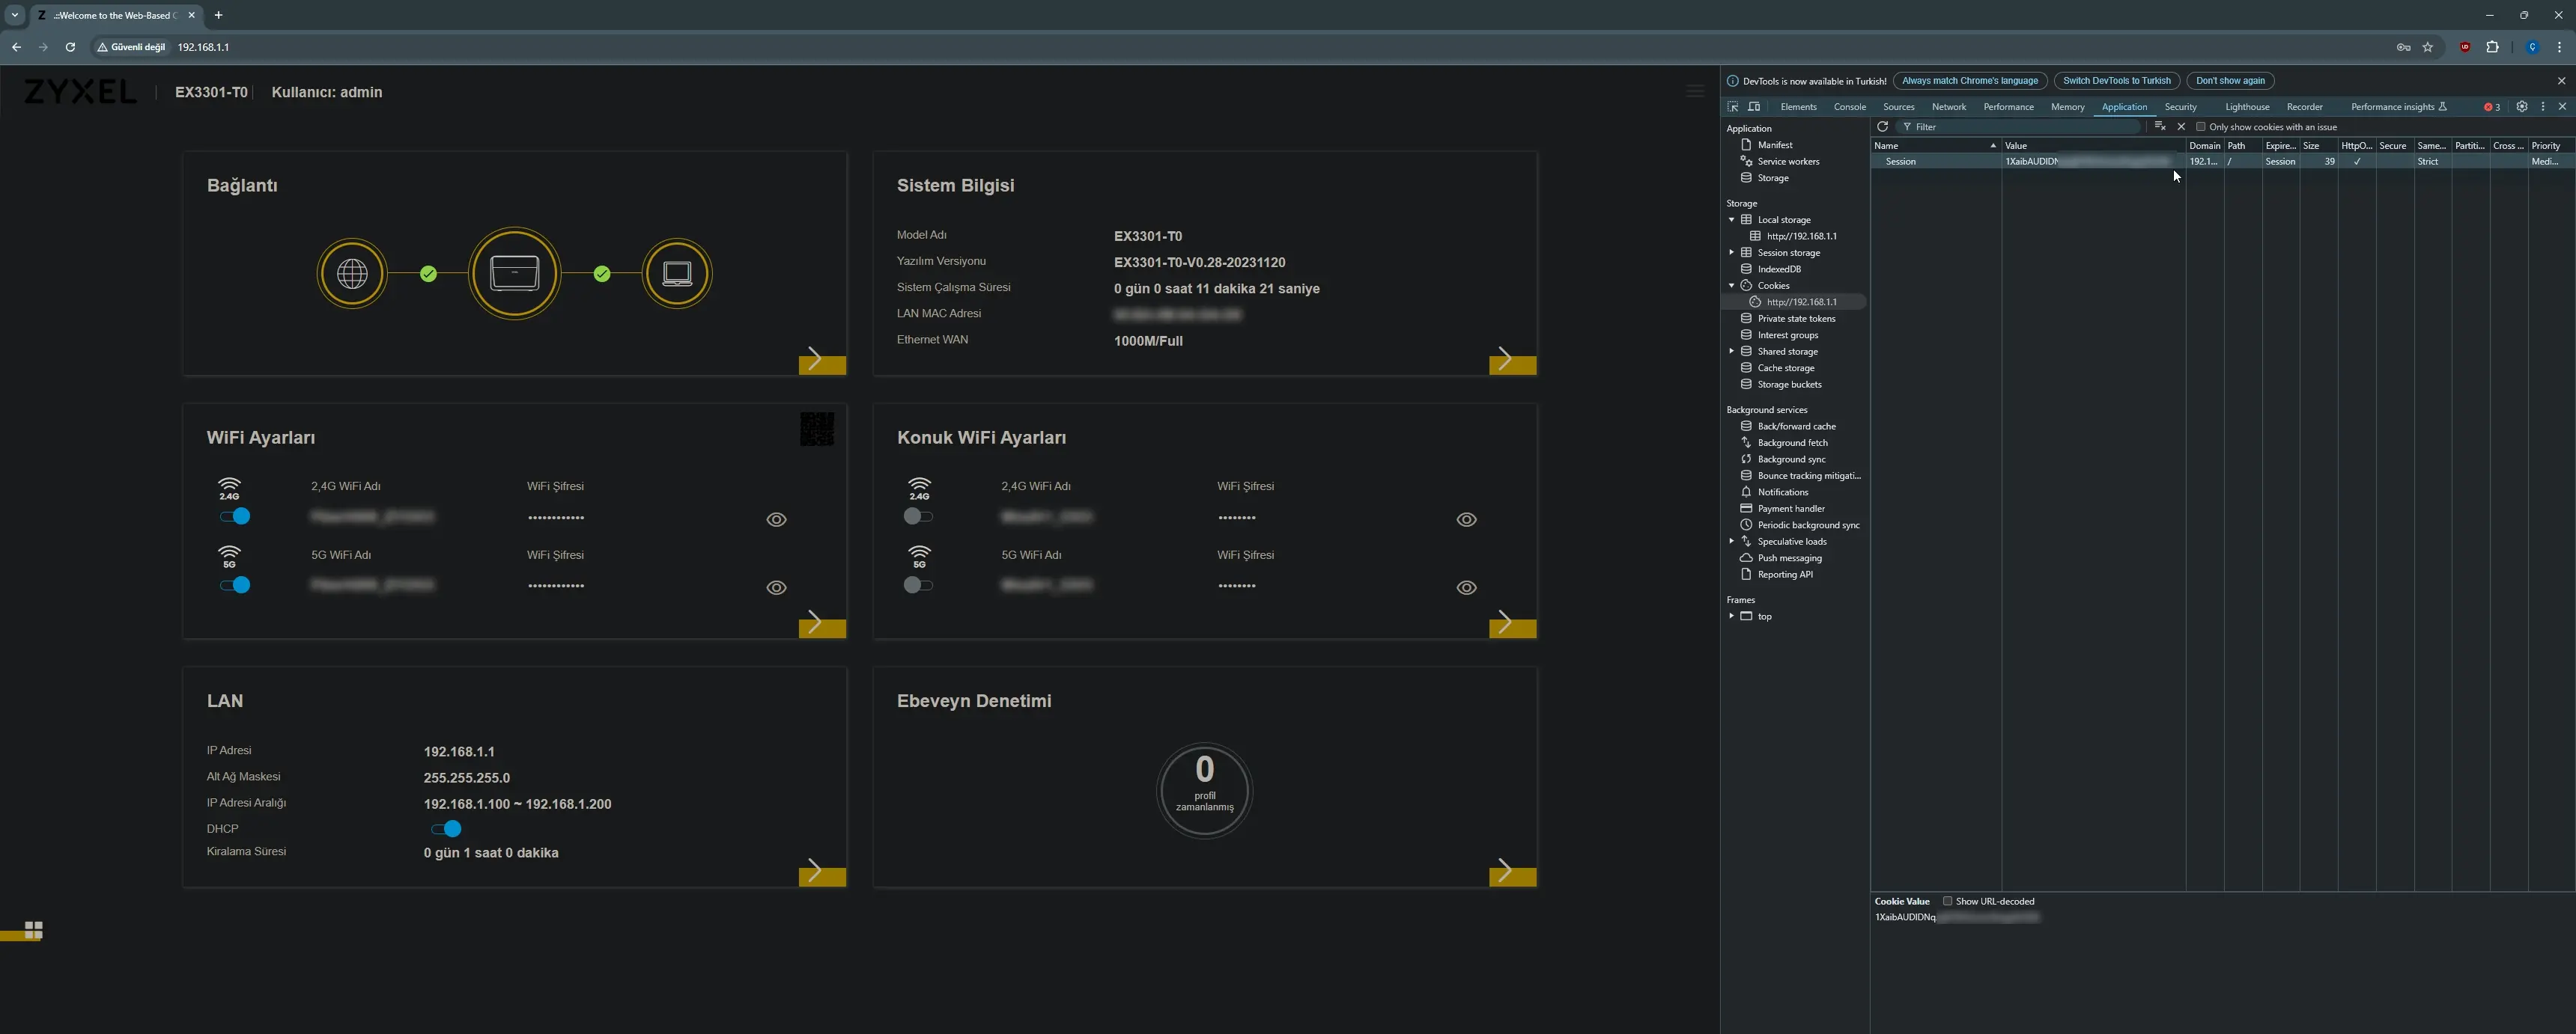Toggle 5G WiFi switch off
This screenshot has width=2576, height=1034.
(x=235, y=585)
